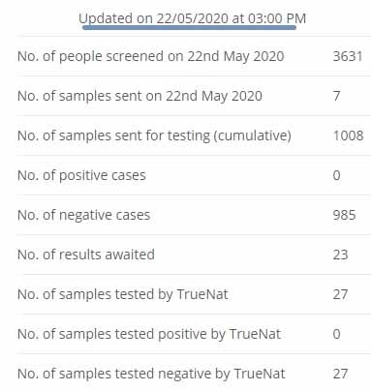Image resolution: width=371 pixels, height=391 pixels.
Task: Select the 'No. of people screened' row label
Action: 151,56
